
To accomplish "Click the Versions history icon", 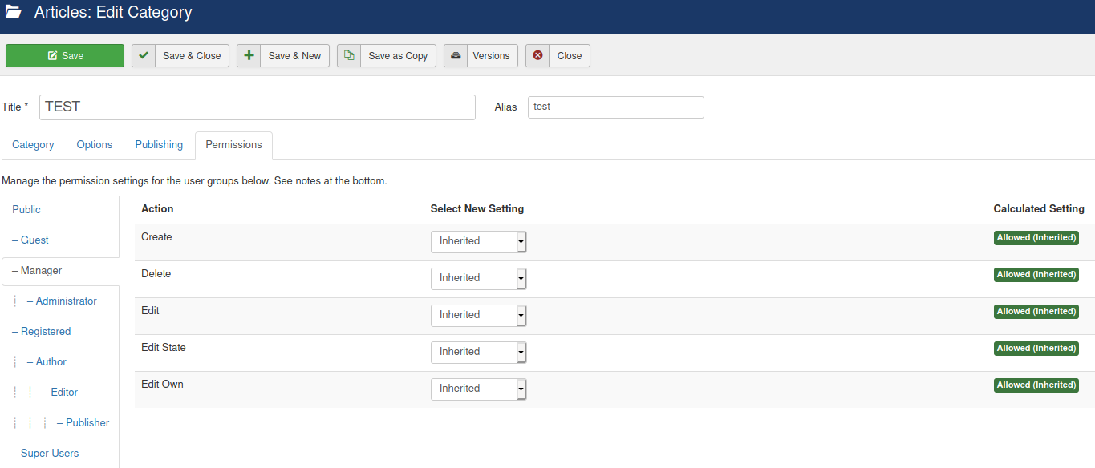I will [x=456, y=56].
